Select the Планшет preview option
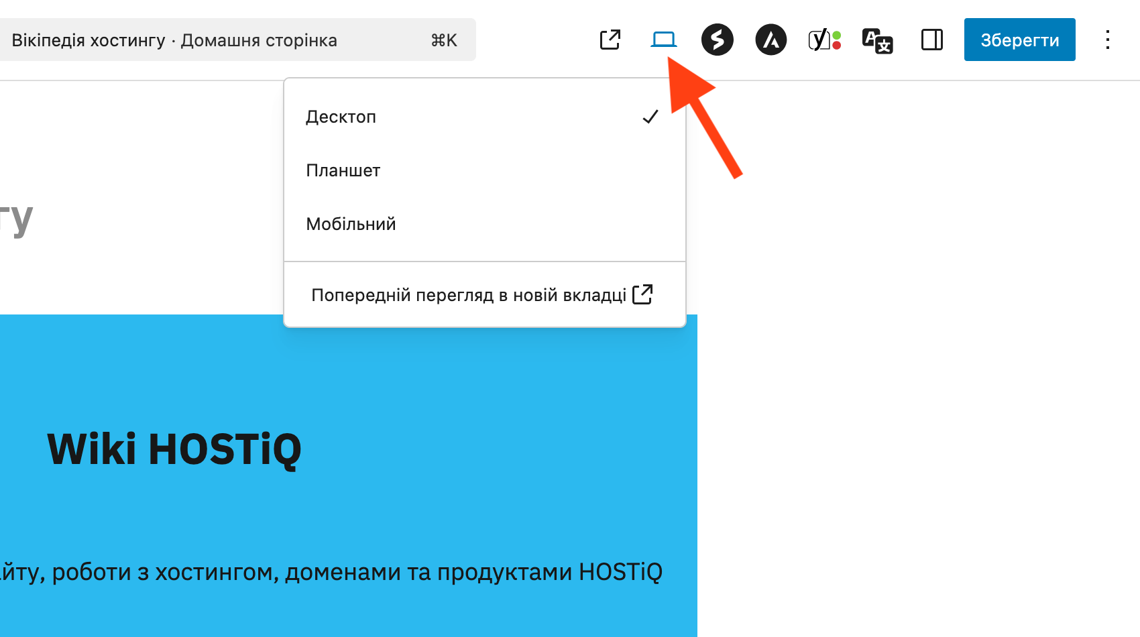The image size is (1140, 637). [x=485, y=170]
